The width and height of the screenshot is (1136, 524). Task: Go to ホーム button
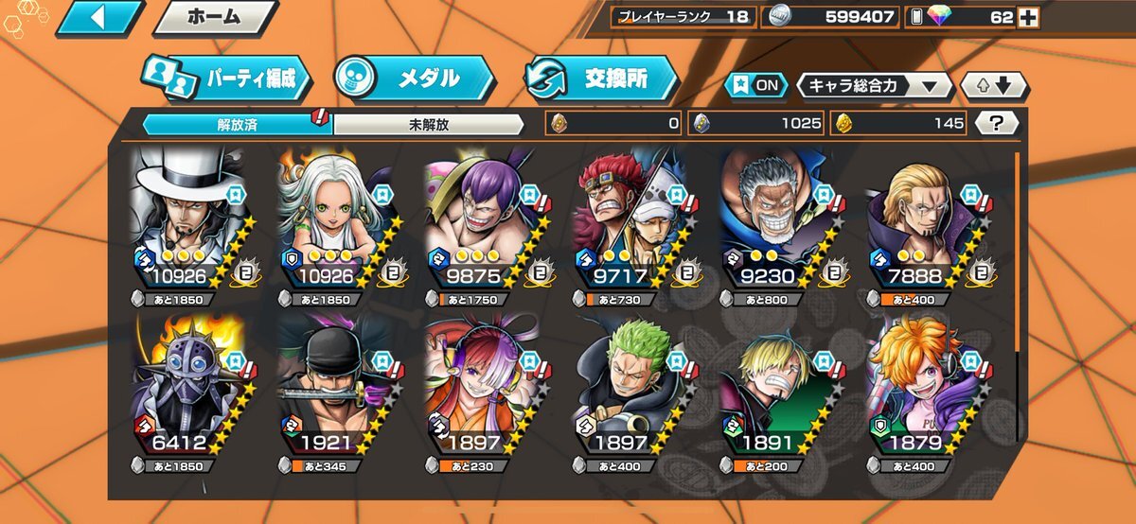point(215,18)
